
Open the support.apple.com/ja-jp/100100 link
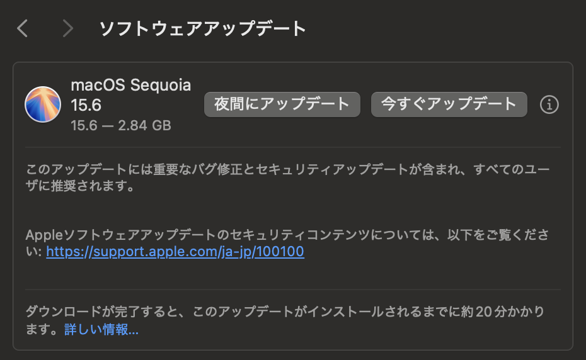(175, 252)
